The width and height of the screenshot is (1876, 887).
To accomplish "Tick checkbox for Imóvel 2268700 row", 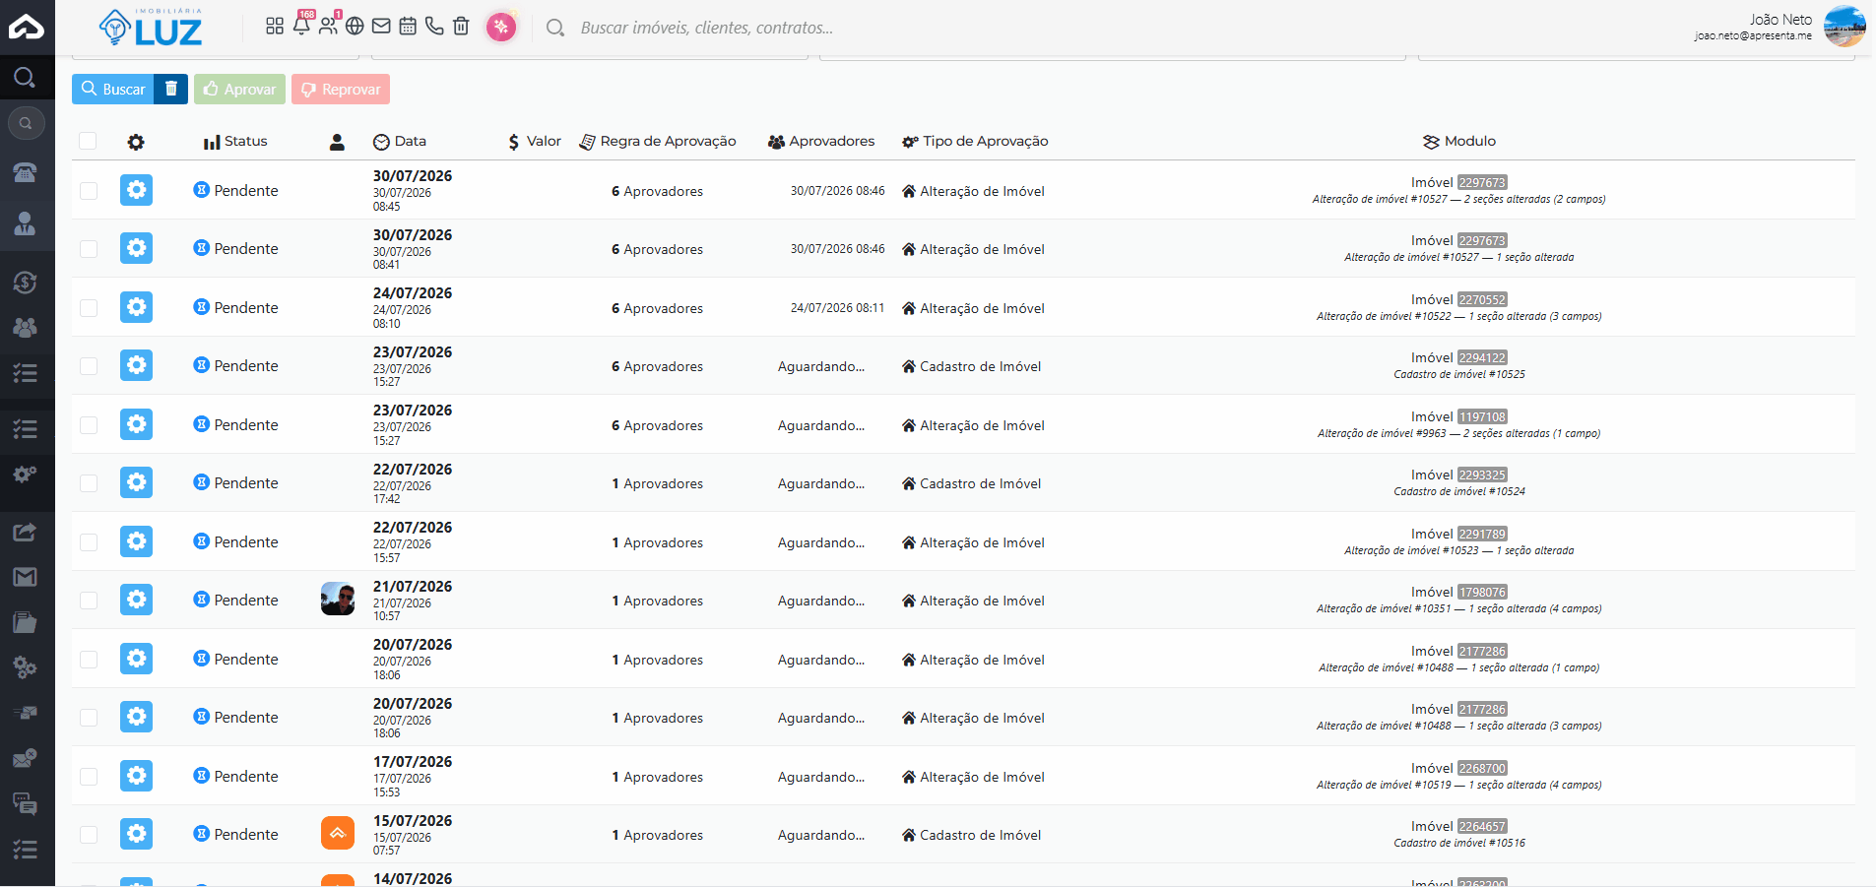I will click(89, 776).
